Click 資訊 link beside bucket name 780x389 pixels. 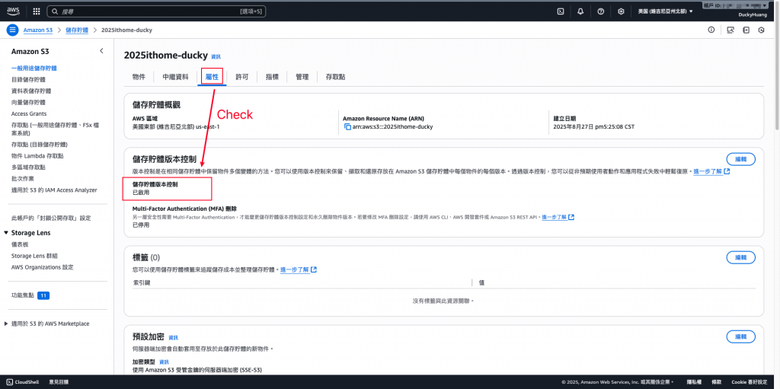coord(216,56)
